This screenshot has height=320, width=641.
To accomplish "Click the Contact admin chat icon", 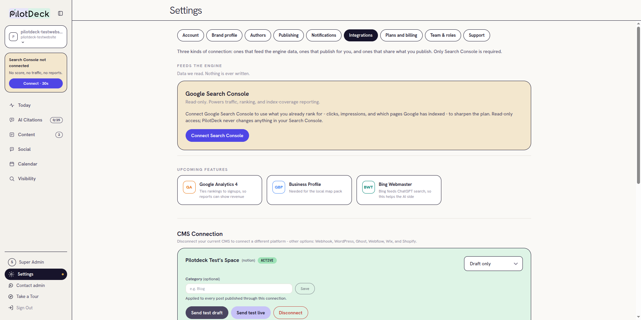I will point(11,285).
